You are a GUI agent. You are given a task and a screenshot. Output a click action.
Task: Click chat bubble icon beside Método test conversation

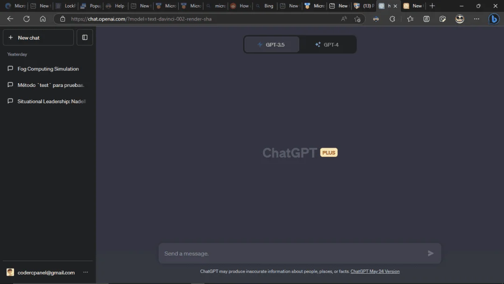pyautogui.click(x=10, y=85)
